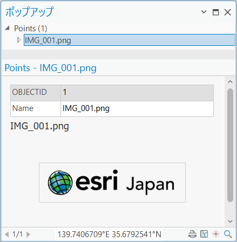Click the vertical scrollbar thumb
Screen dimensions: 237x242
pos(230,145)
